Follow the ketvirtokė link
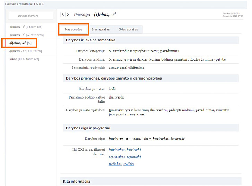This screenshot has height=186, width=252. tap(134, 150)
